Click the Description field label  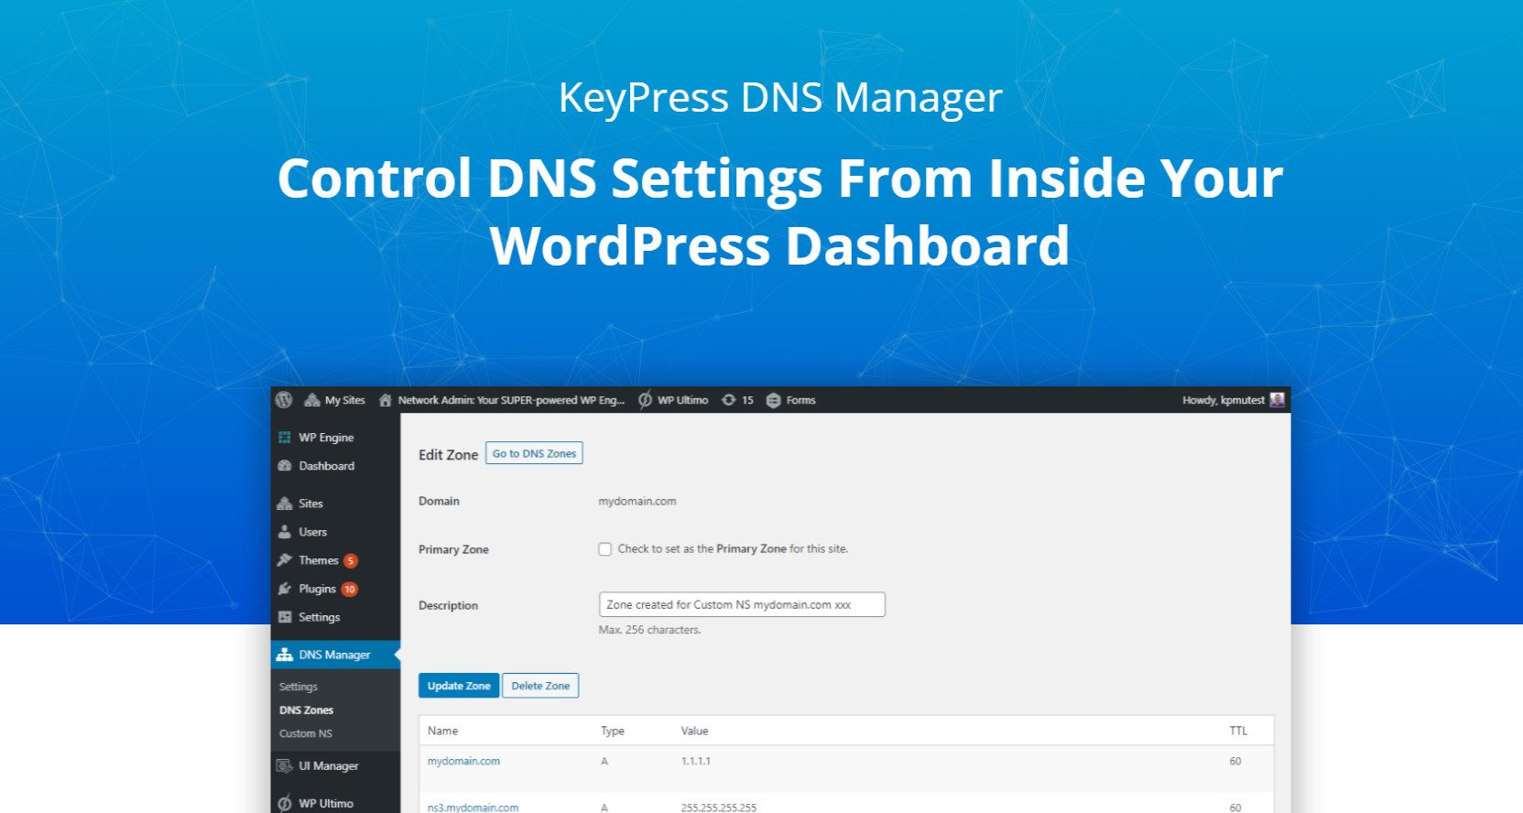point(448,605)
